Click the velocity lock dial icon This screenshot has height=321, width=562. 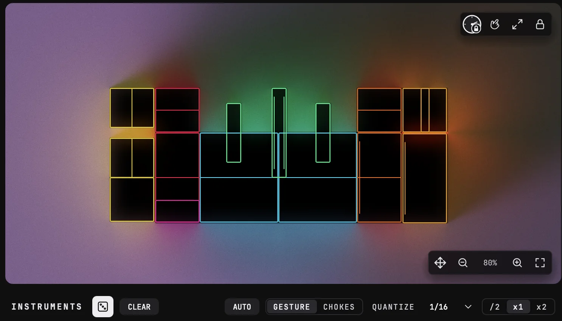tap(472, 25)
